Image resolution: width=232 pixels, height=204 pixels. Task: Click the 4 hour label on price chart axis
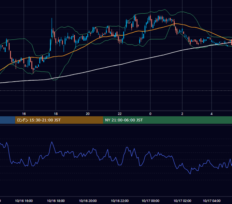click(212, 114)
